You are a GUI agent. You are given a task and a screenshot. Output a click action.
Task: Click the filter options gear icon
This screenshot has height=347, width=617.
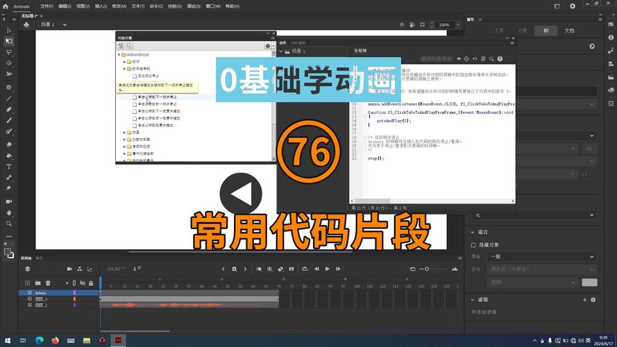coord(593,300)
